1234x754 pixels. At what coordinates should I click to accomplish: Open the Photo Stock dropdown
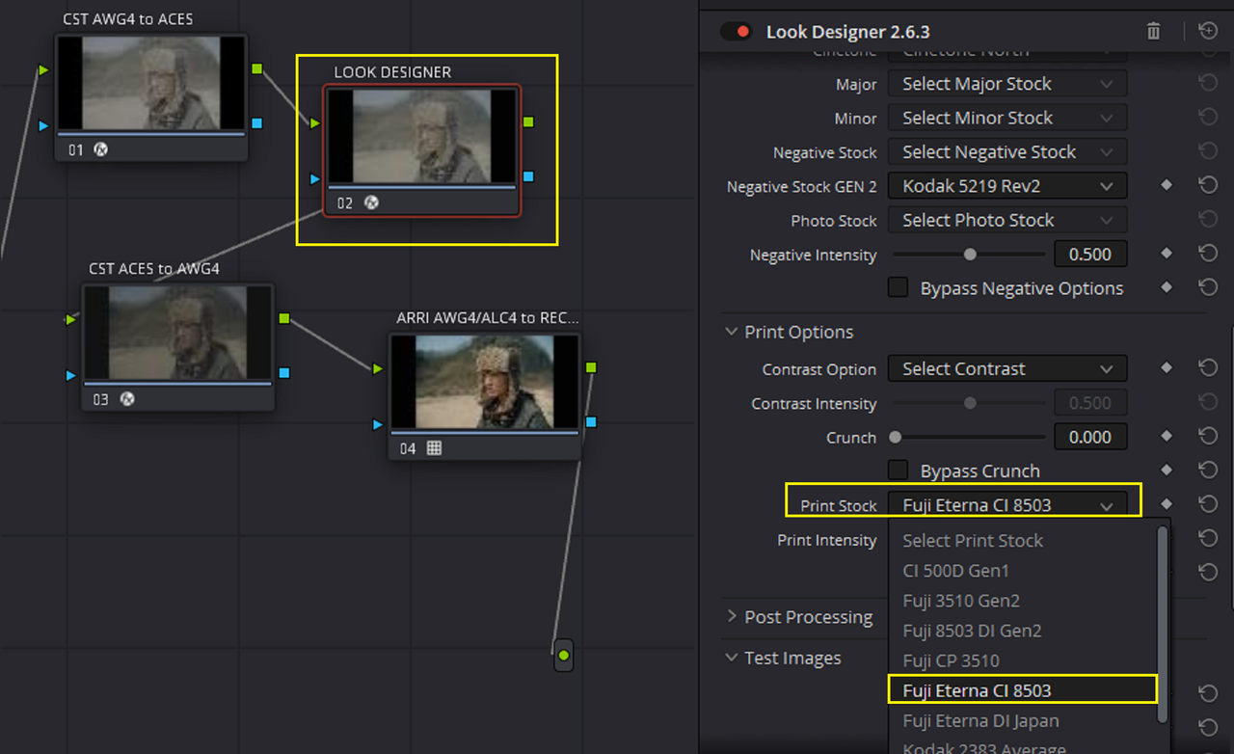(x=1007, y=220)
